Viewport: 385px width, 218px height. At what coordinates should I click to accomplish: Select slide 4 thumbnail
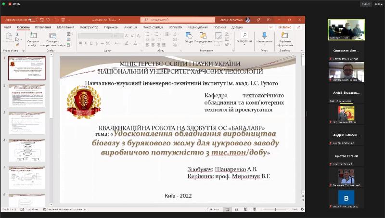(27, 150)
